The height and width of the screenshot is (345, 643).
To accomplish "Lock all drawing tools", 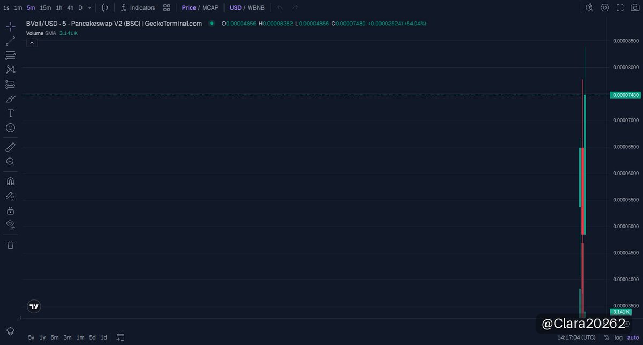I will [10, 211].
